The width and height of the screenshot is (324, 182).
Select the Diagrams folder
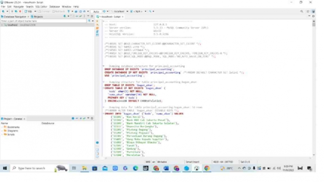(11, 131)
